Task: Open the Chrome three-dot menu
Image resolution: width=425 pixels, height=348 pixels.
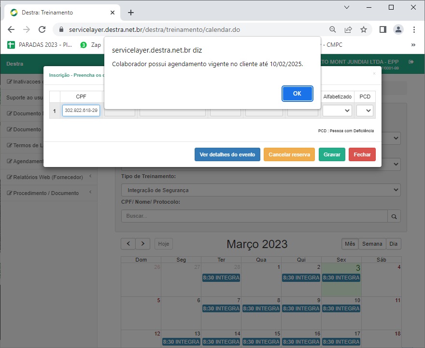Action: pos(414,29)
